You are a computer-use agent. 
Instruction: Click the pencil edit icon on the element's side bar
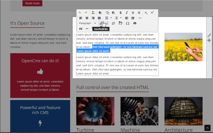coord(209,35)
